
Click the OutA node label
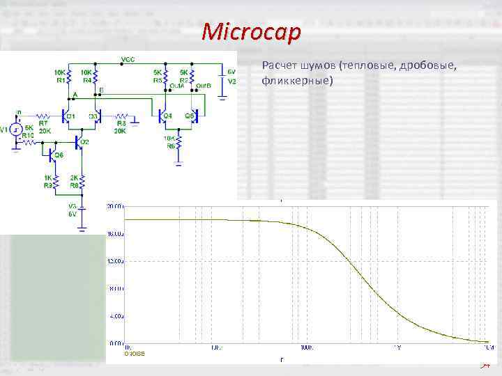(x=177, y=86)
